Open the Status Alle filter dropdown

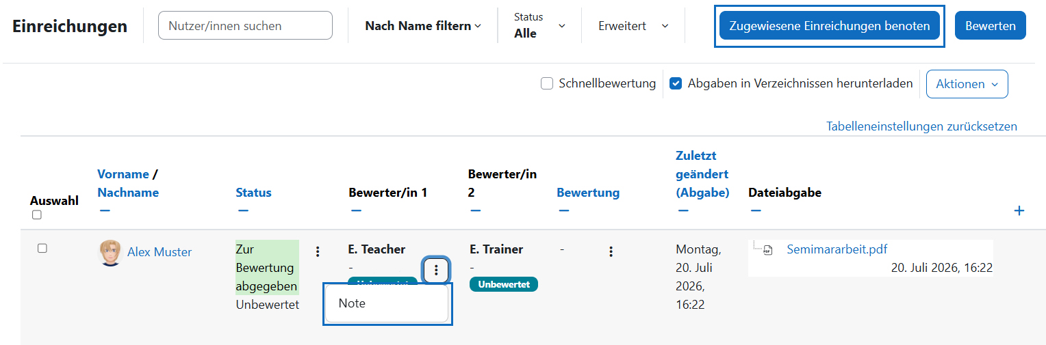tap(540, 26)
